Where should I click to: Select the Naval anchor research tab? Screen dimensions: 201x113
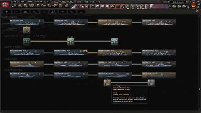(x=44, y=12)
